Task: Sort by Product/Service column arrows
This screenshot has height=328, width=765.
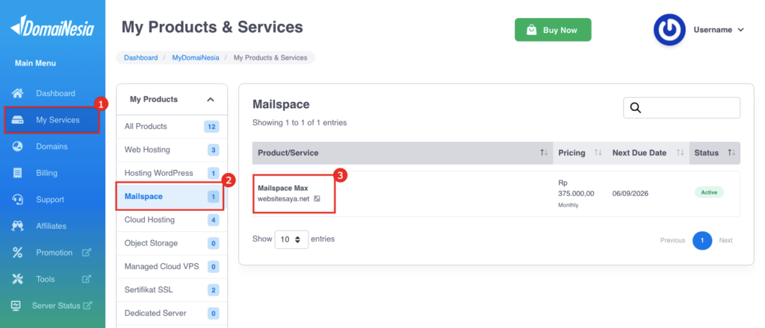Action: point(544,153)
